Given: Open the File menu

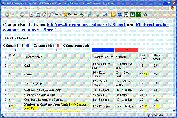Looking at the screenshot, I should [6, 8].
